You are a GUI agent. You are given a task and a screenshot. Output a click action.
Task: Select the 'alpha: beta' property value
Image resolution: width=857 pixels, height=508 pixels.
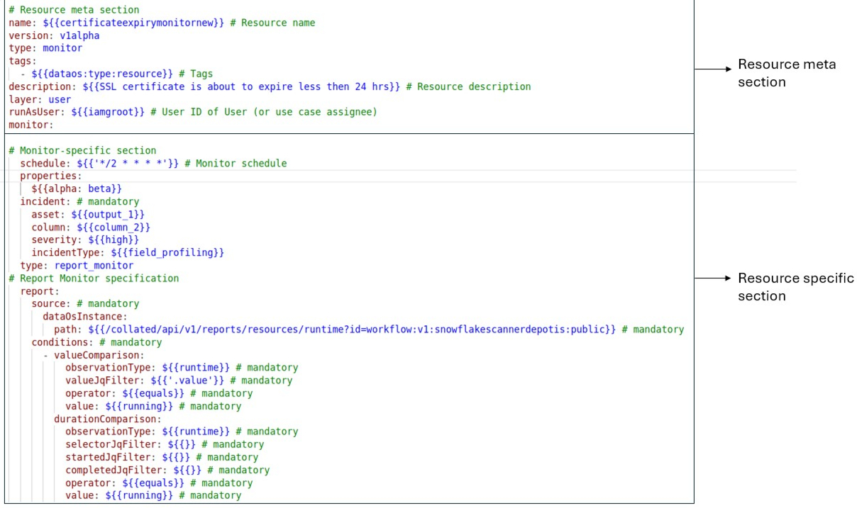(x=77, y=188)
